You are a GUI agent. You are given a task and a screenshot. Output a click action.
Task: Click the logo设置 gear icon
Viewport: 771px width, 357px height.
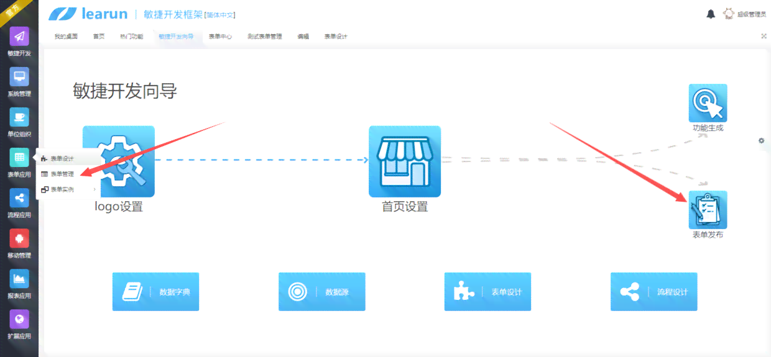[119, 161]
